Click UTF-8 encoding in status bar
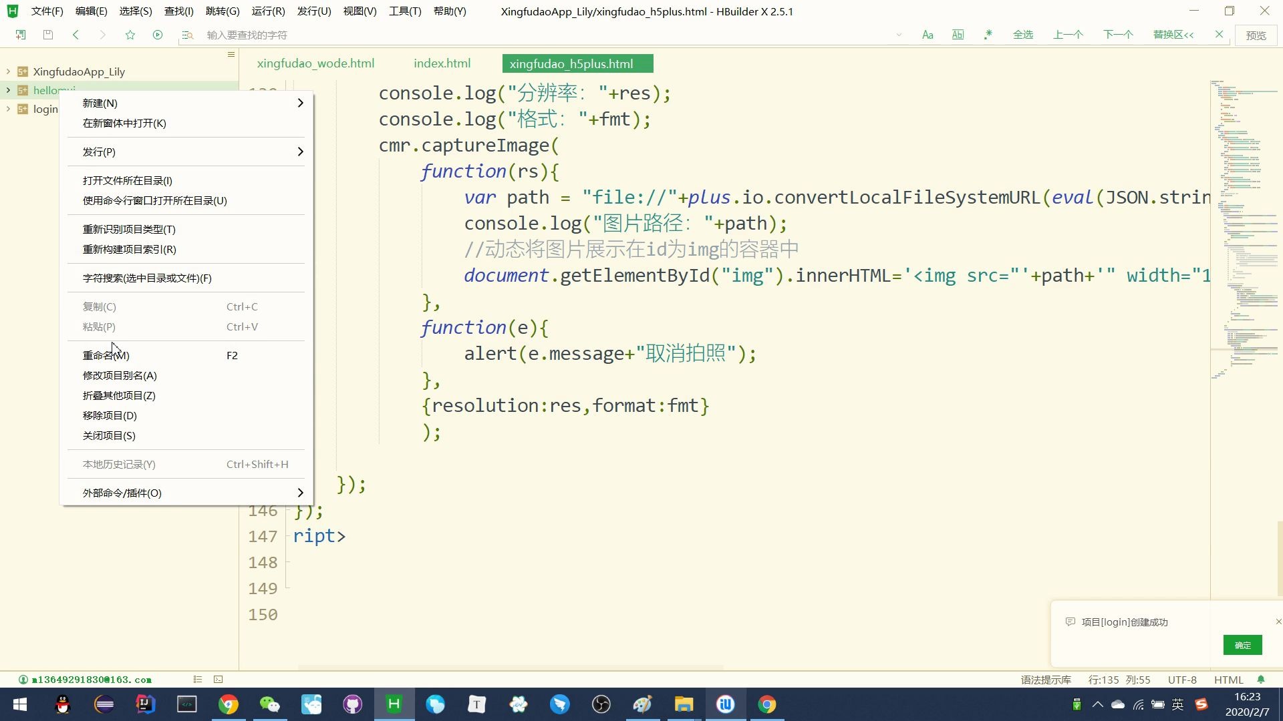 coord(1182,680)
